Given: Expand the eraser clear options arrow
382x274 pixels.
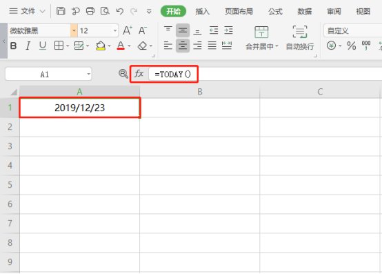Looking at the screenshot, I should click(x=151, y=46).
